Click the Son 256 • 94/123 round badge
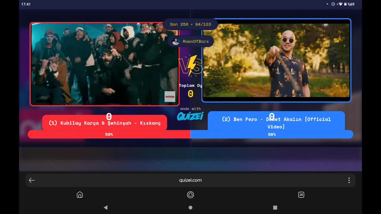This screenshot has width=381, height=214. point(190,24)
